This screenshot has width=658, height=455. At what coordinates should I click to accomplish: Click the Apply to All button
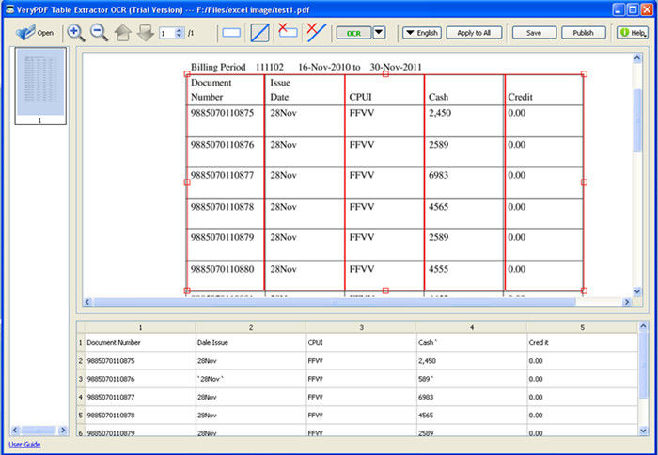tap(474, 33)
